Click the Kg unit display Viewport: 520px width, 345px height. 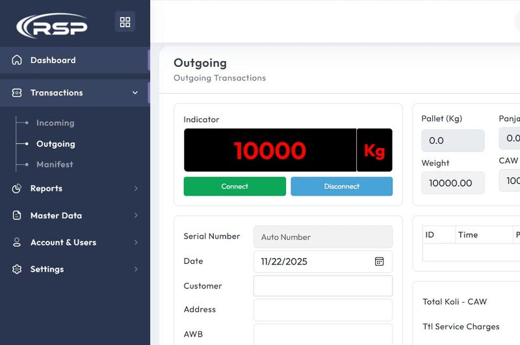[x=375, y=150]
